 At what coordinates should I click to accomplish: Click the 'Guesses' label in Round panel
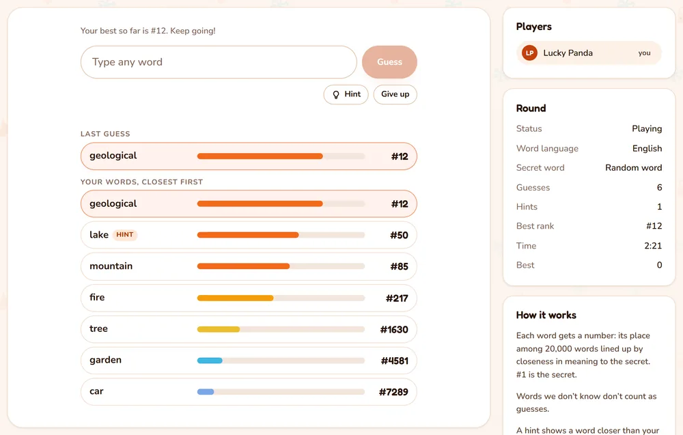(533, 188)
